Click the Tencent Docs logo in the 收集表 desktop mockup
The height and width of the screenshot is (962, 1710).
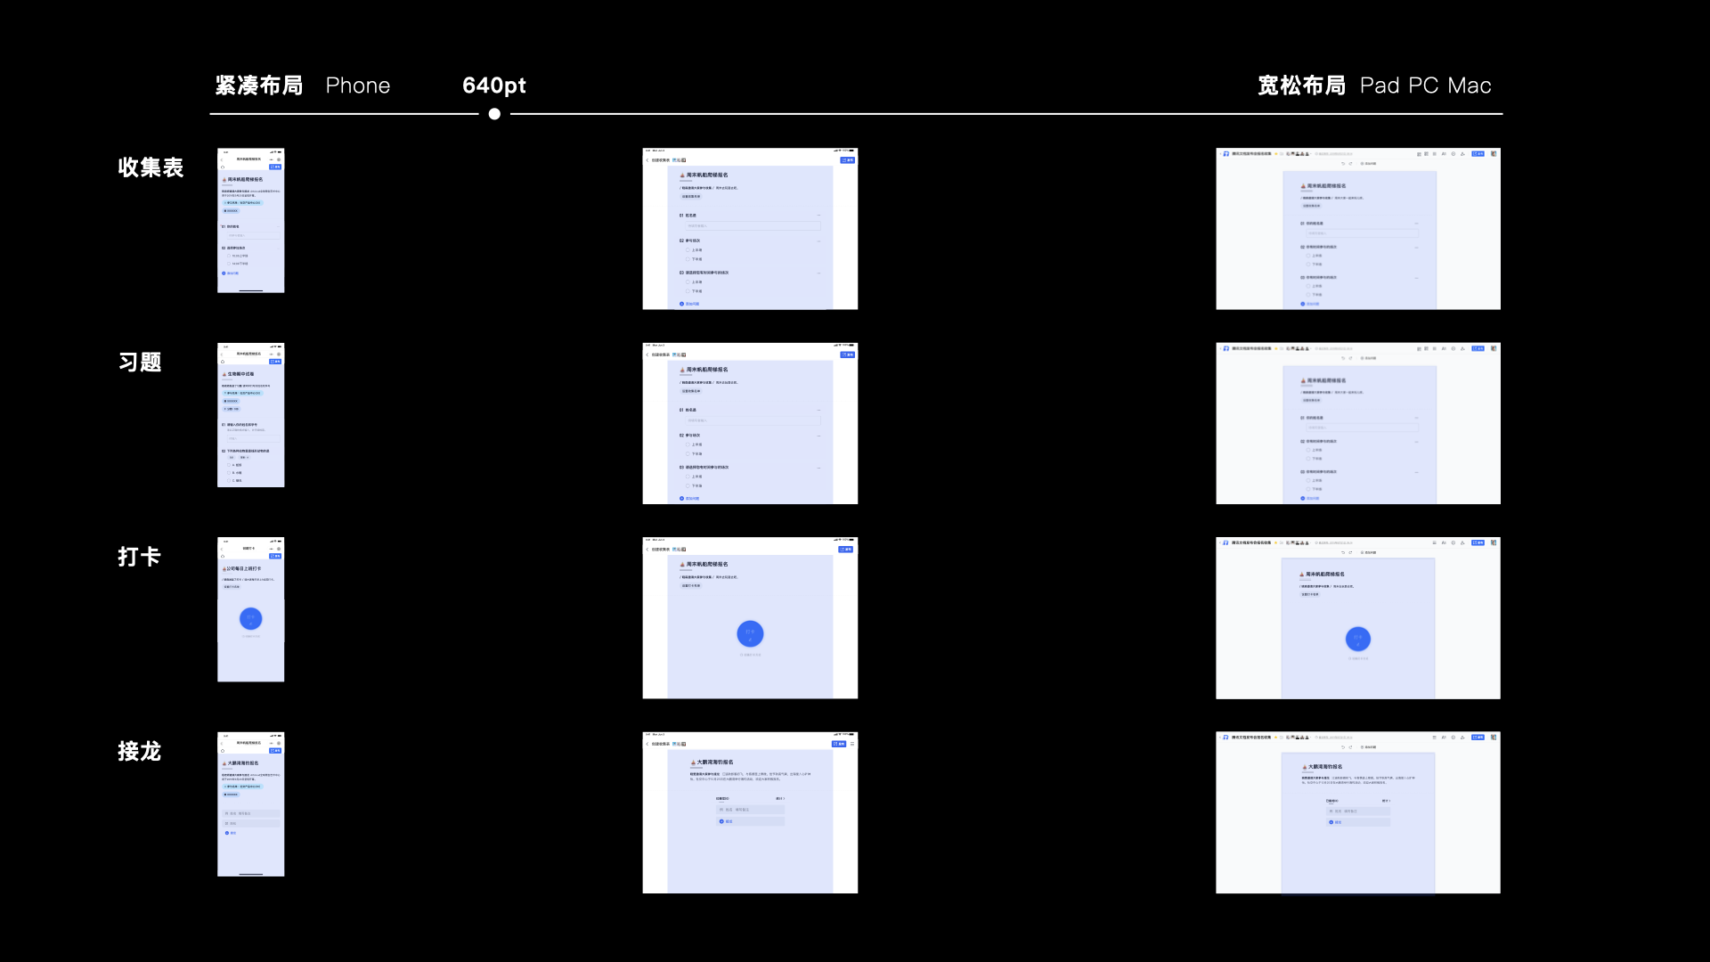point(1225,154)
